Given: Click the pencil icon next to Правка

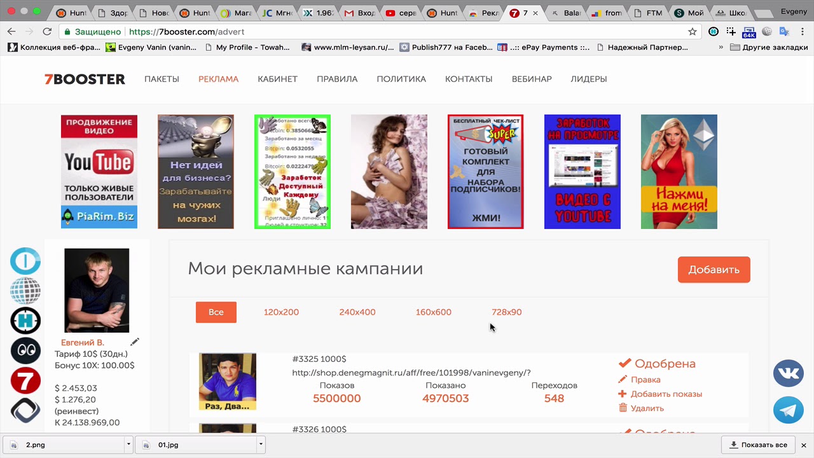Looking at the screenshot, I should point(623,380).
